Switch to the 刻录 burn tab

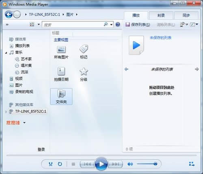pyautogui.click(x=161, y=15)
